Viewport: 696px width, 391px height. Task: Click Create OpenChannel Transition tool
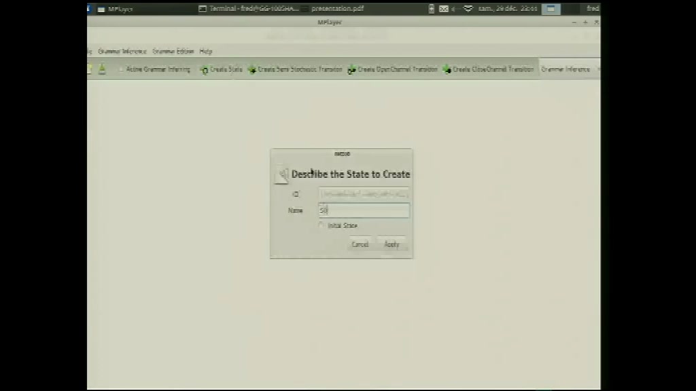pyautogui.click(x=393, y=70)
